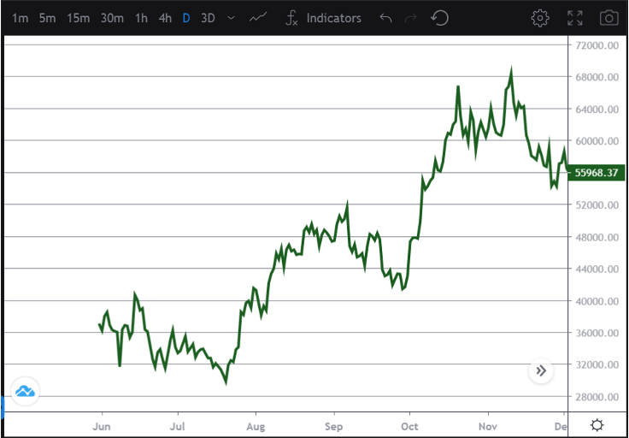Choose the daily D interval
The width and height of the screenshot is (629, 438).
coord(185,18)
